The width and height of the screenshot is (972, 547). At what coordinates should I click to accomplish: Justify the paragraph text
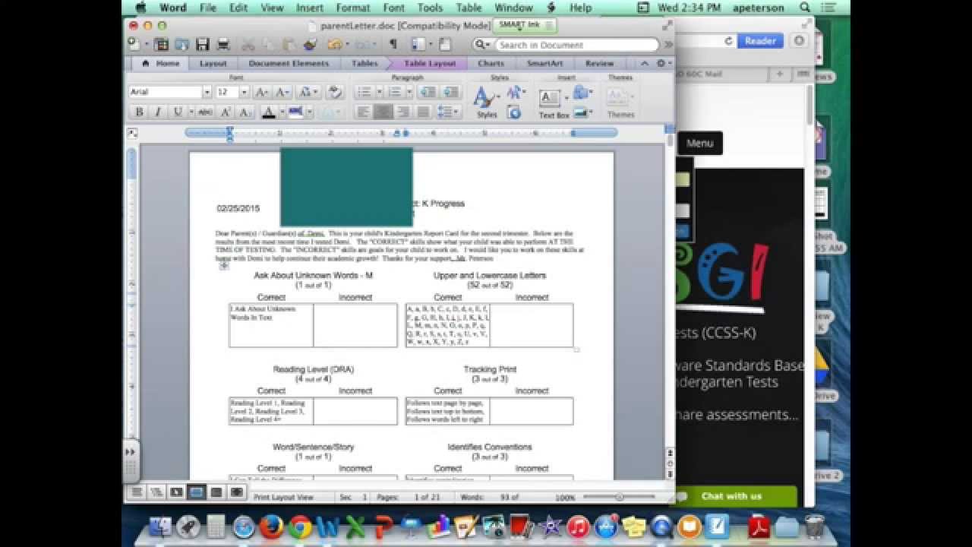click(423, 112)
